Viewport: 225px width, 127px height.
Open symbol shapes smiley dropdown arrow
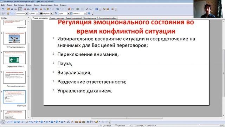(44, 122)
